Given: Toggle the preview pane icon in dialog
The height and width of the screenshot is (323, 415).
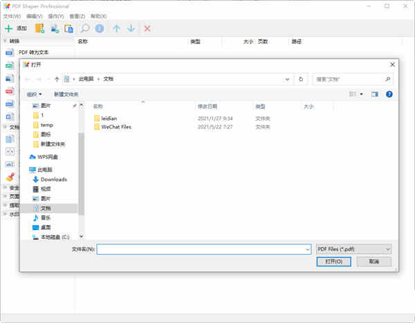Looking at the screenshot, I should [374, 94].
